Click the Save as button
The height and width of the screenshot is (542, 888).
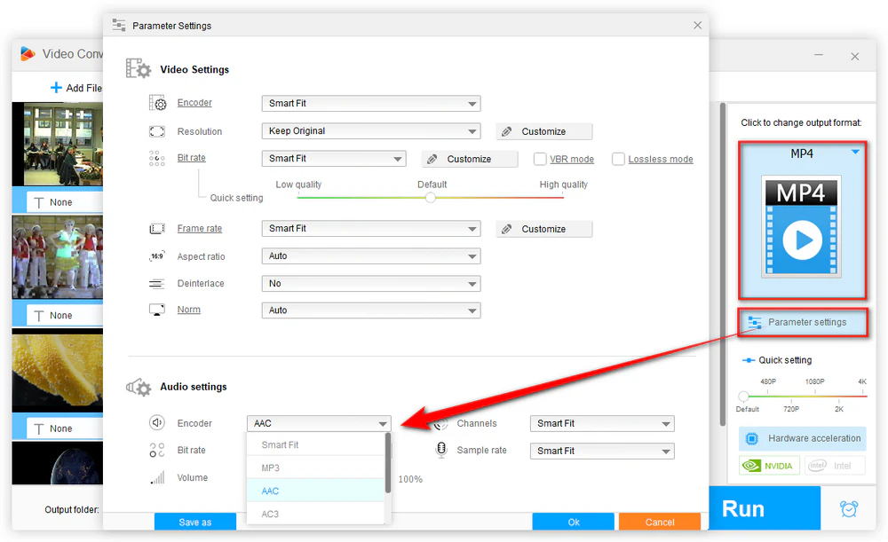click(195, 522)
